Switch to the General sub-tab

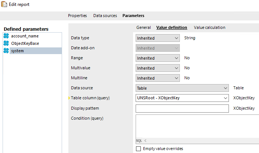pos(143,27)
